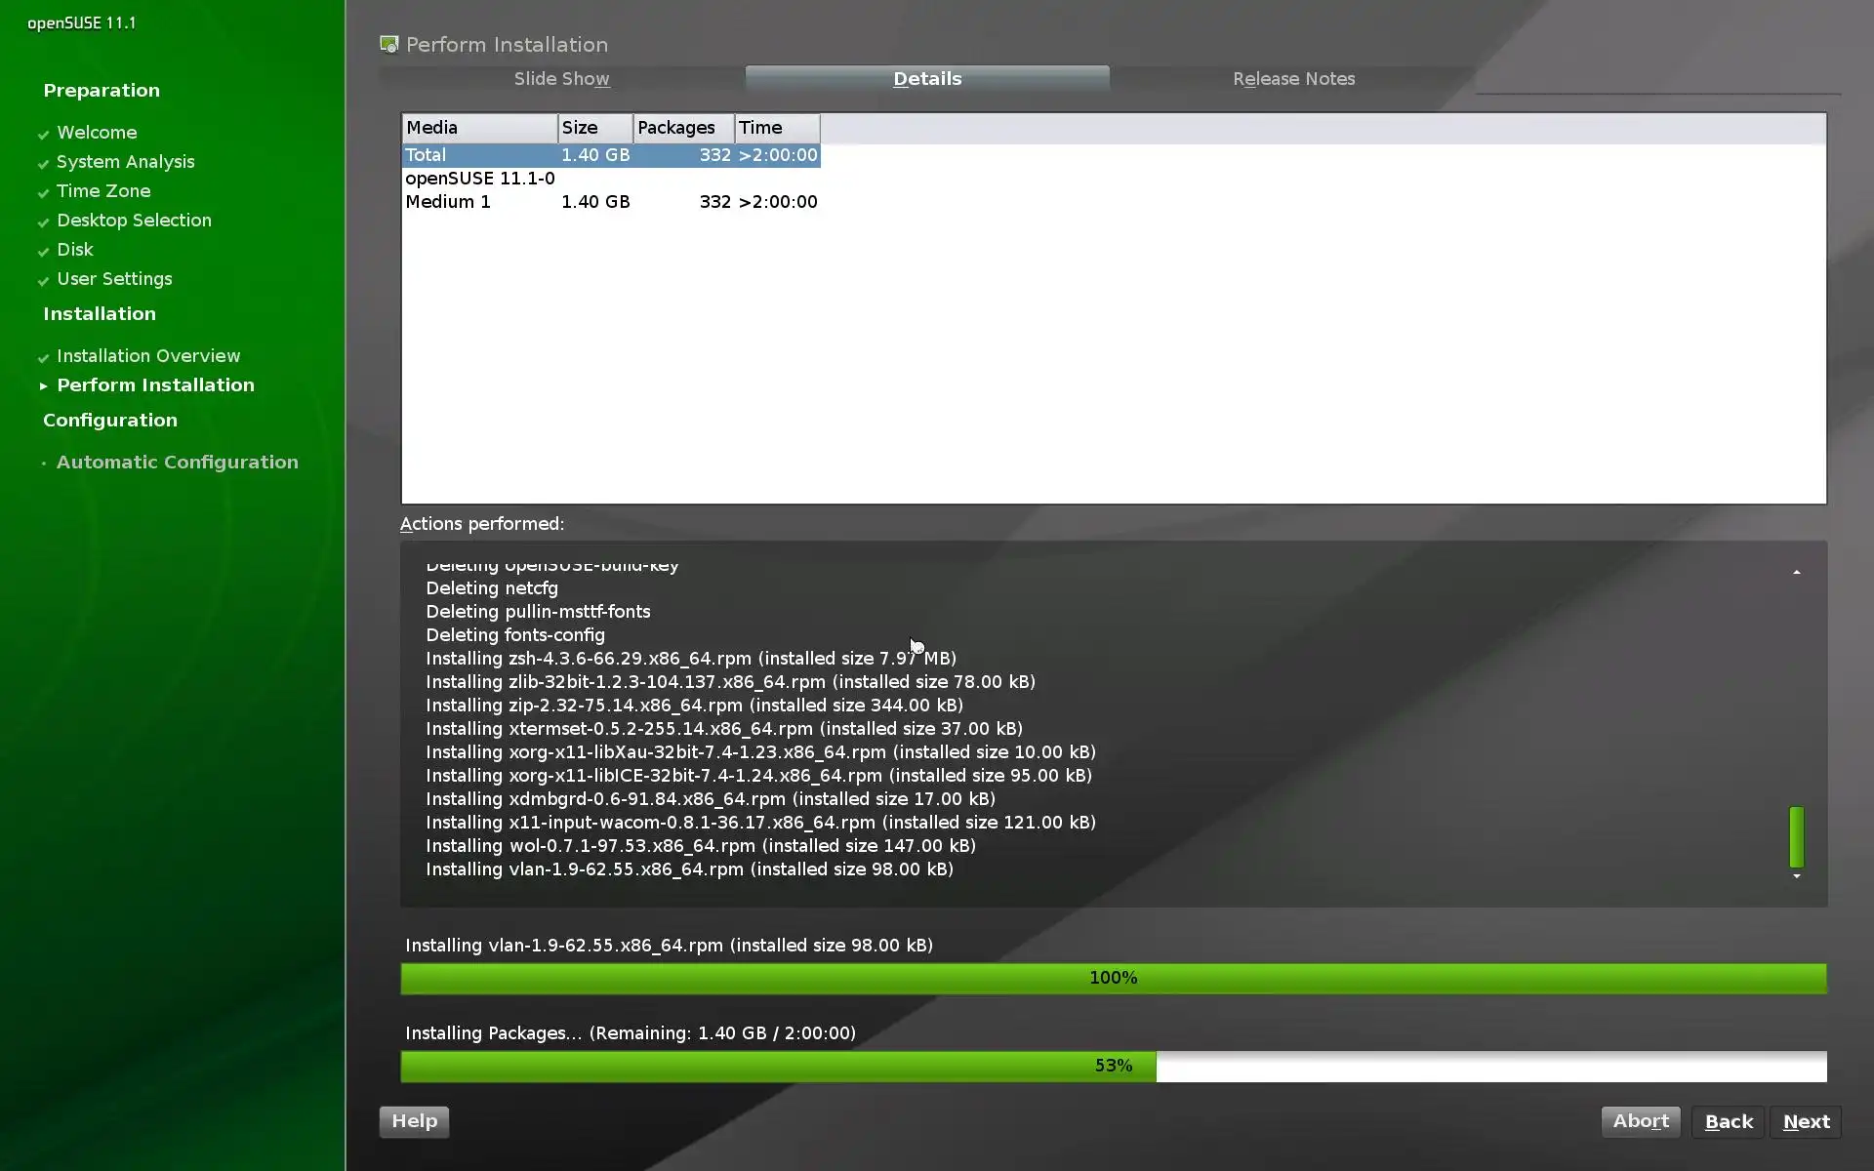This screenshot has width=1874, height=1171.
Task: Click the checkmark beside Welcome step
Action: 43,135
